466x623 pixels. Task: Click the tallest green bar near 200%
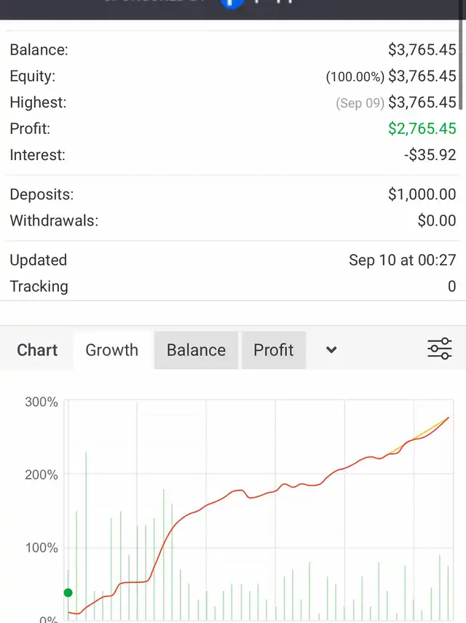click(86, 509)
